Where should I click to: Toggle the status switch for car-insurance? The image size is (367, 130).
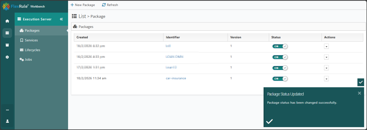tap(280, 79)
